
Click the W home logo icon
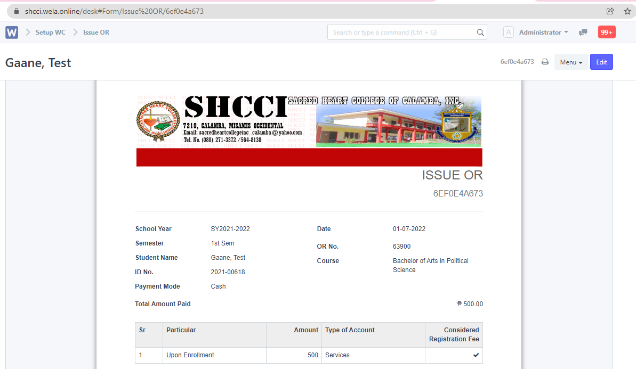tap(12, 32)
